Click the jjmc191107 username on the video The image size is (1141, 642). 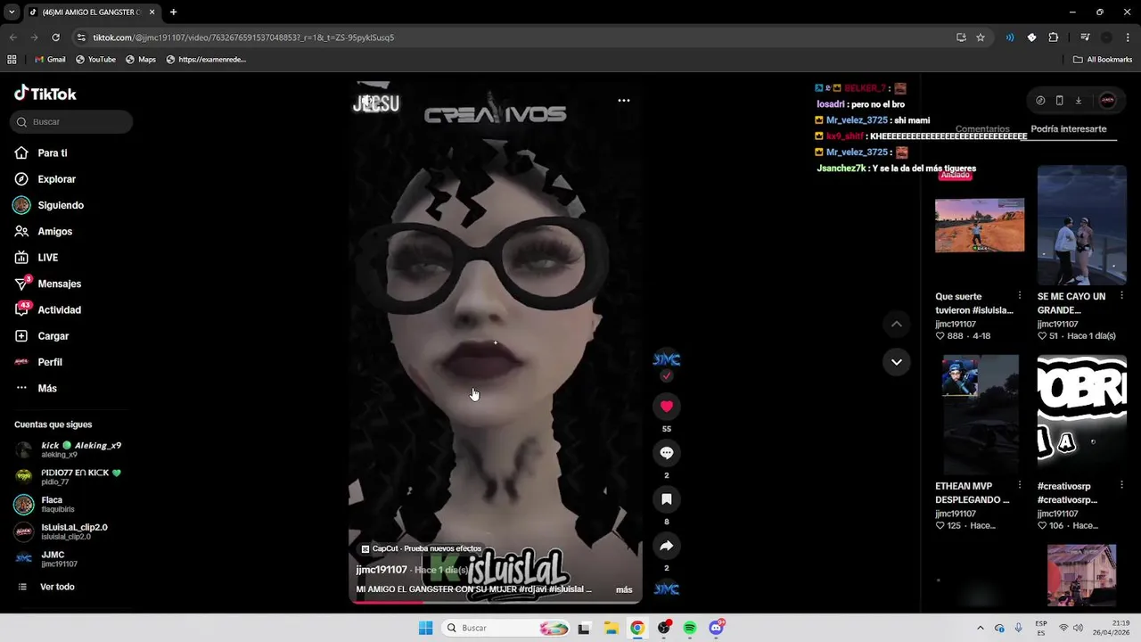[x=382, y=570]
